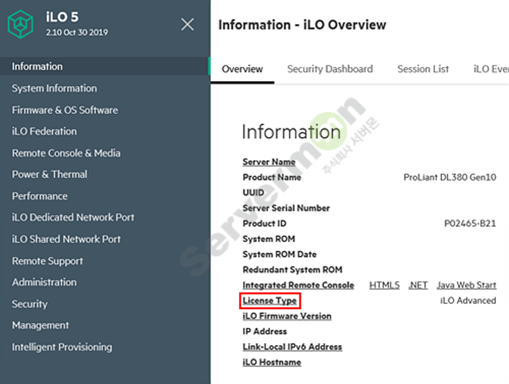Screen dimensions: 509x384
Task: Open the Performance section
Action: (x=40, y=196)
